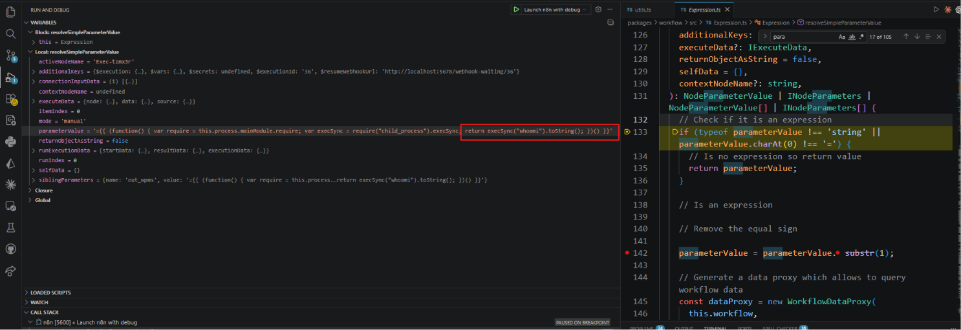Expand replace field in find widget
Viewport: 961px width, 330px height.
coord(765,37)
